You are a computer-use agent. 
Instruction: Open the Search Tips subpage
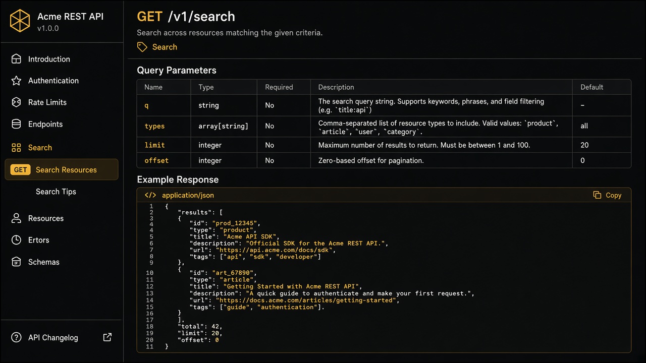(x=56, y=192)
